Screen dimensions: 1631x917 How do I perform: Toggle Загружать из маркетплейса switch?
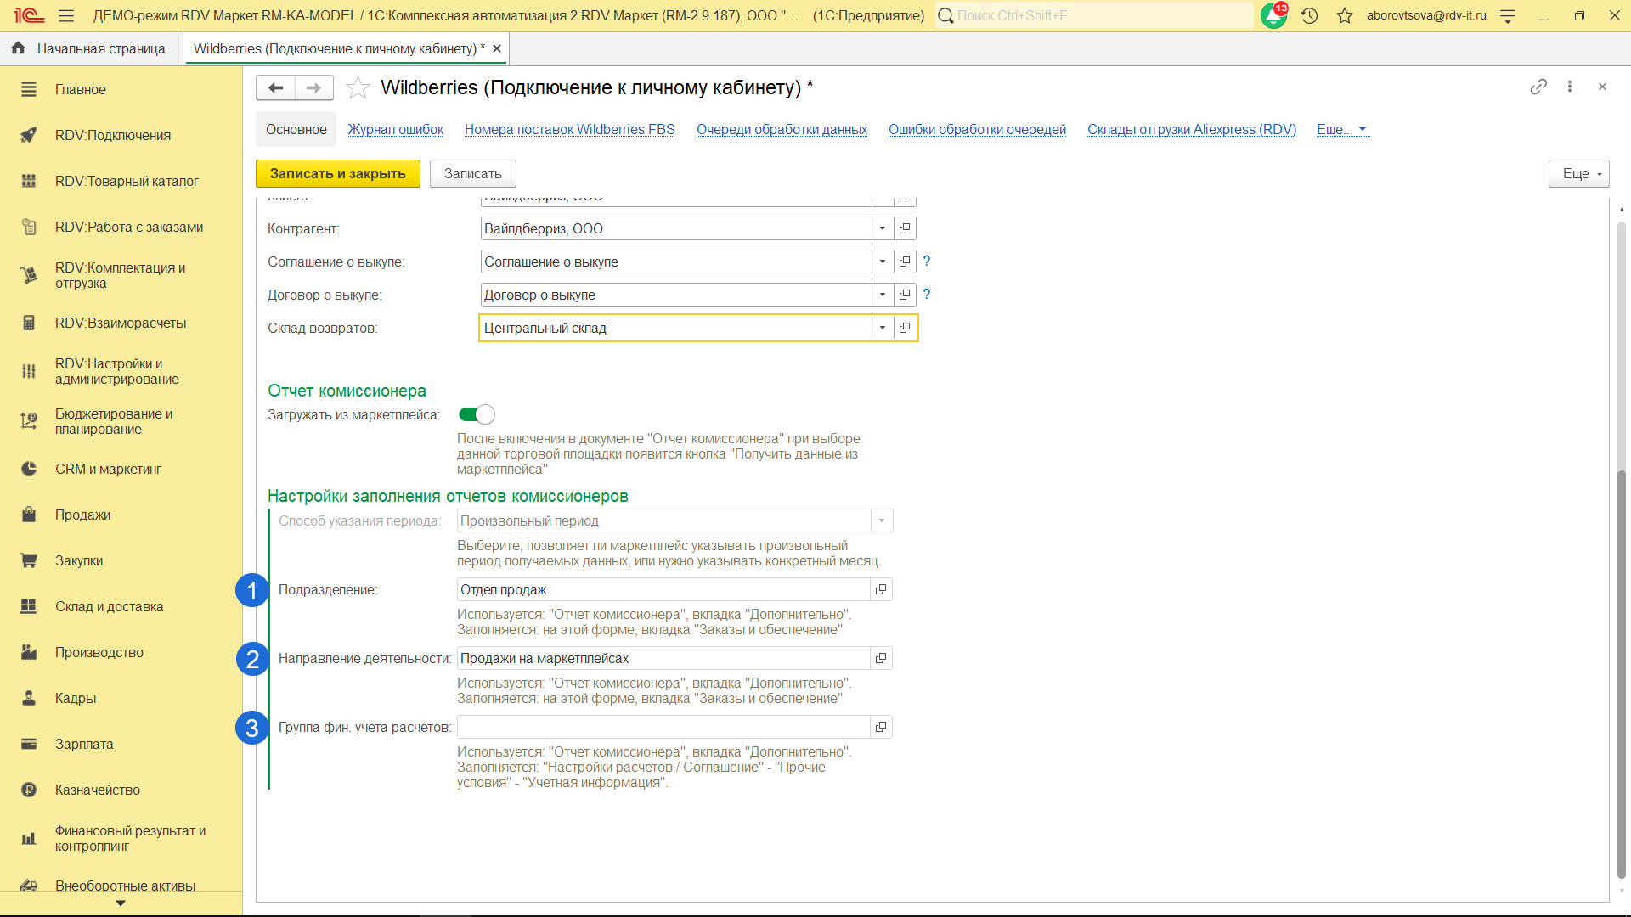coord(476,414)
